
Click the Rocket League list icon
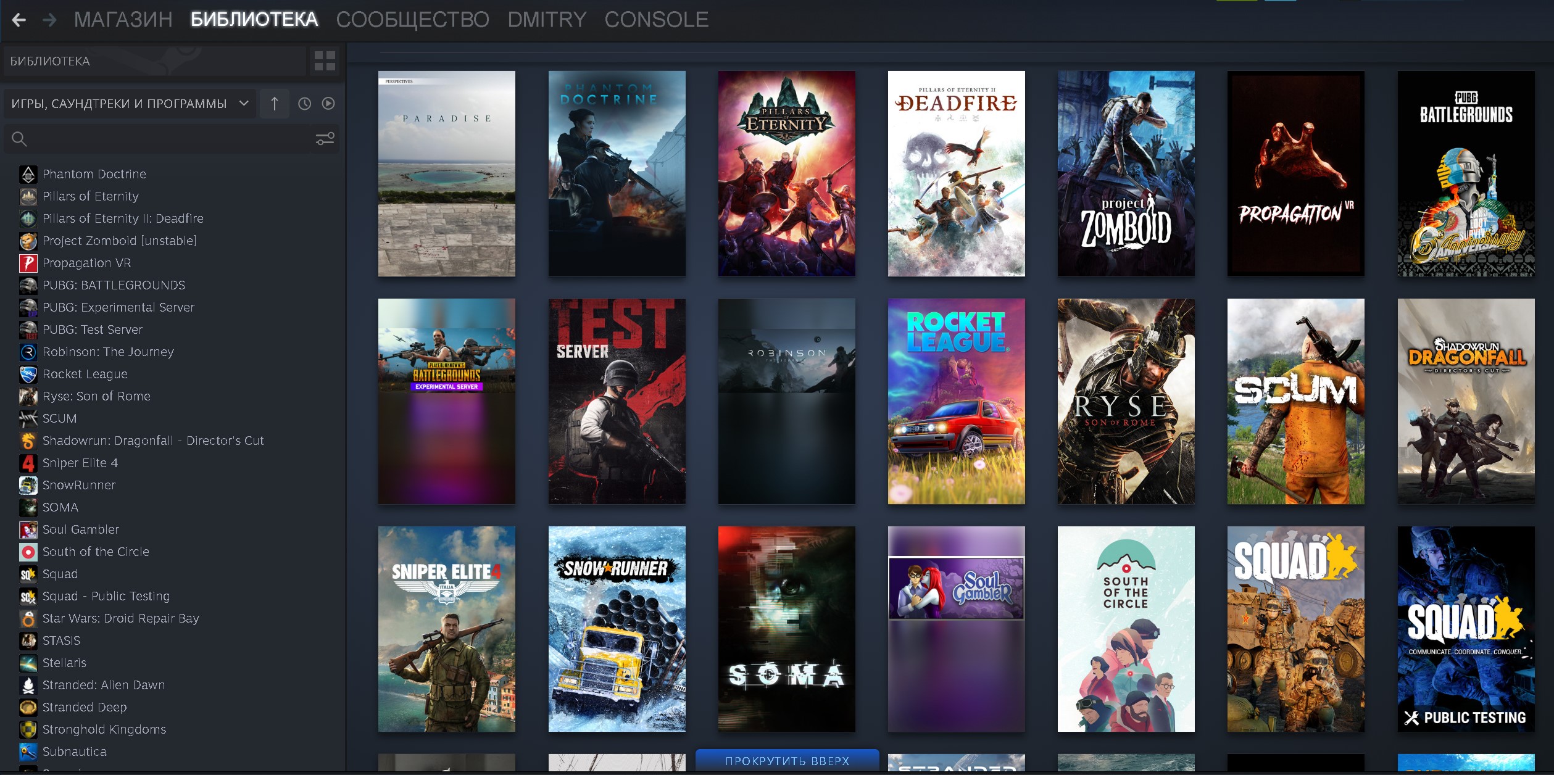pos(28,374)
